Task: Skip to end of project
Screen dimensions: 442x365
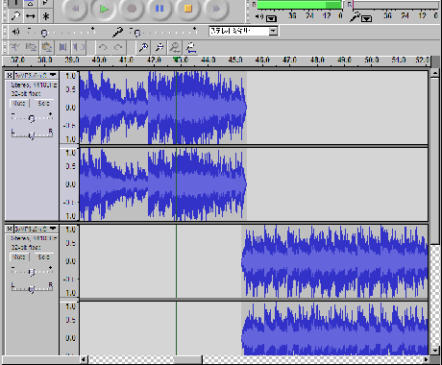Action: [216, 9]
